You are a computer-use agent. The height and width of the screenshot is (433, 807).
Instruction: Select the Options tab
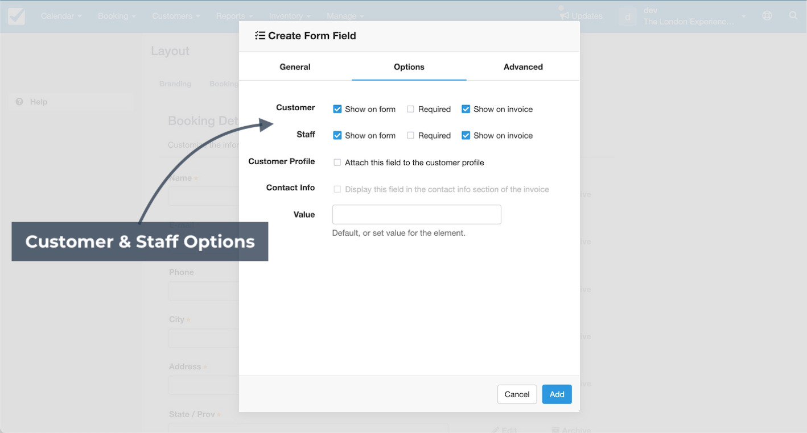pos(409,66)
